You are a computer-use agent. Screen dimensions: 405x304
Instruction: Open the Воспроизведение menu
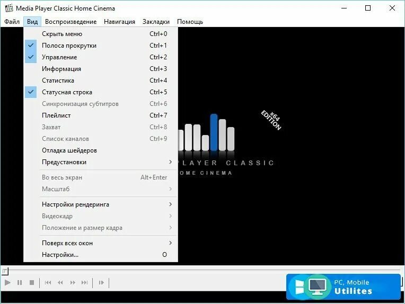click(71, 22)
